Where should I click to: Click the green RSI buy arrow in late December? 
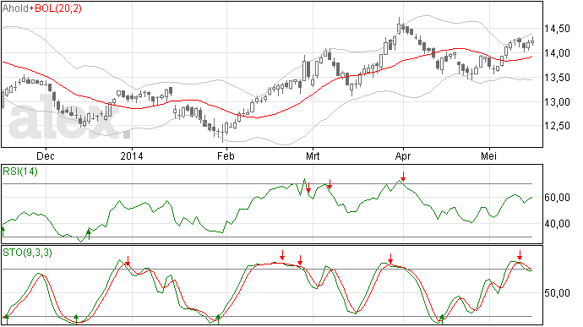pos(89,235)
